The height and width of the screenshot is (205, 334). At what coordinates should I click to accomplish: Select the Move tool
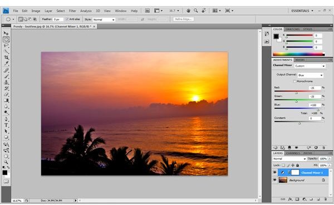(x=6, y=33)
